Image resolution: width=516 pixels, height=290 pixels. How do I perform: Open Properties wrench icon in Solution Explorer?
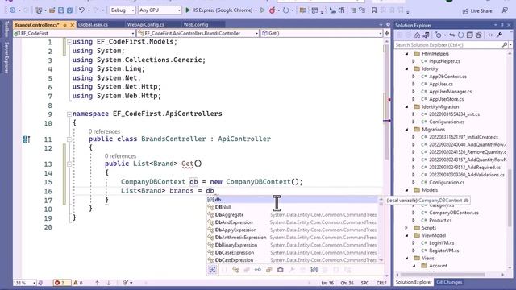[500, 35]
